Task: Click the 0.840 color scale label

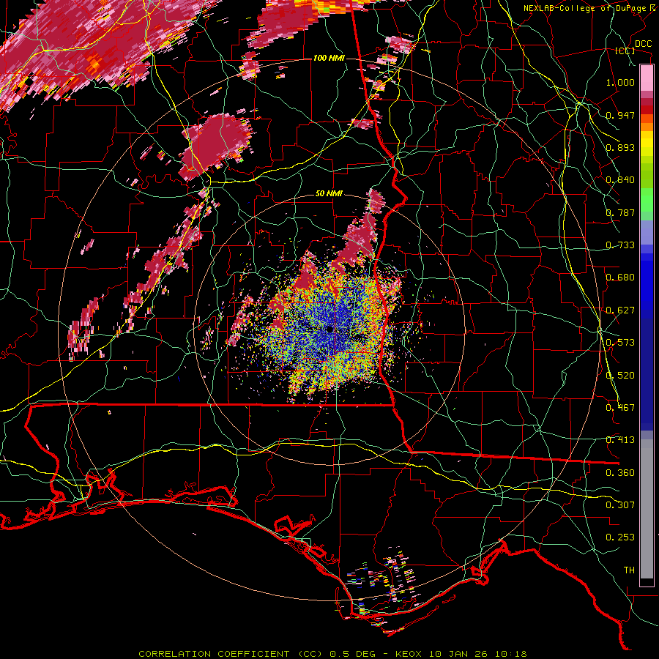Action: click(x=620, y=180)
